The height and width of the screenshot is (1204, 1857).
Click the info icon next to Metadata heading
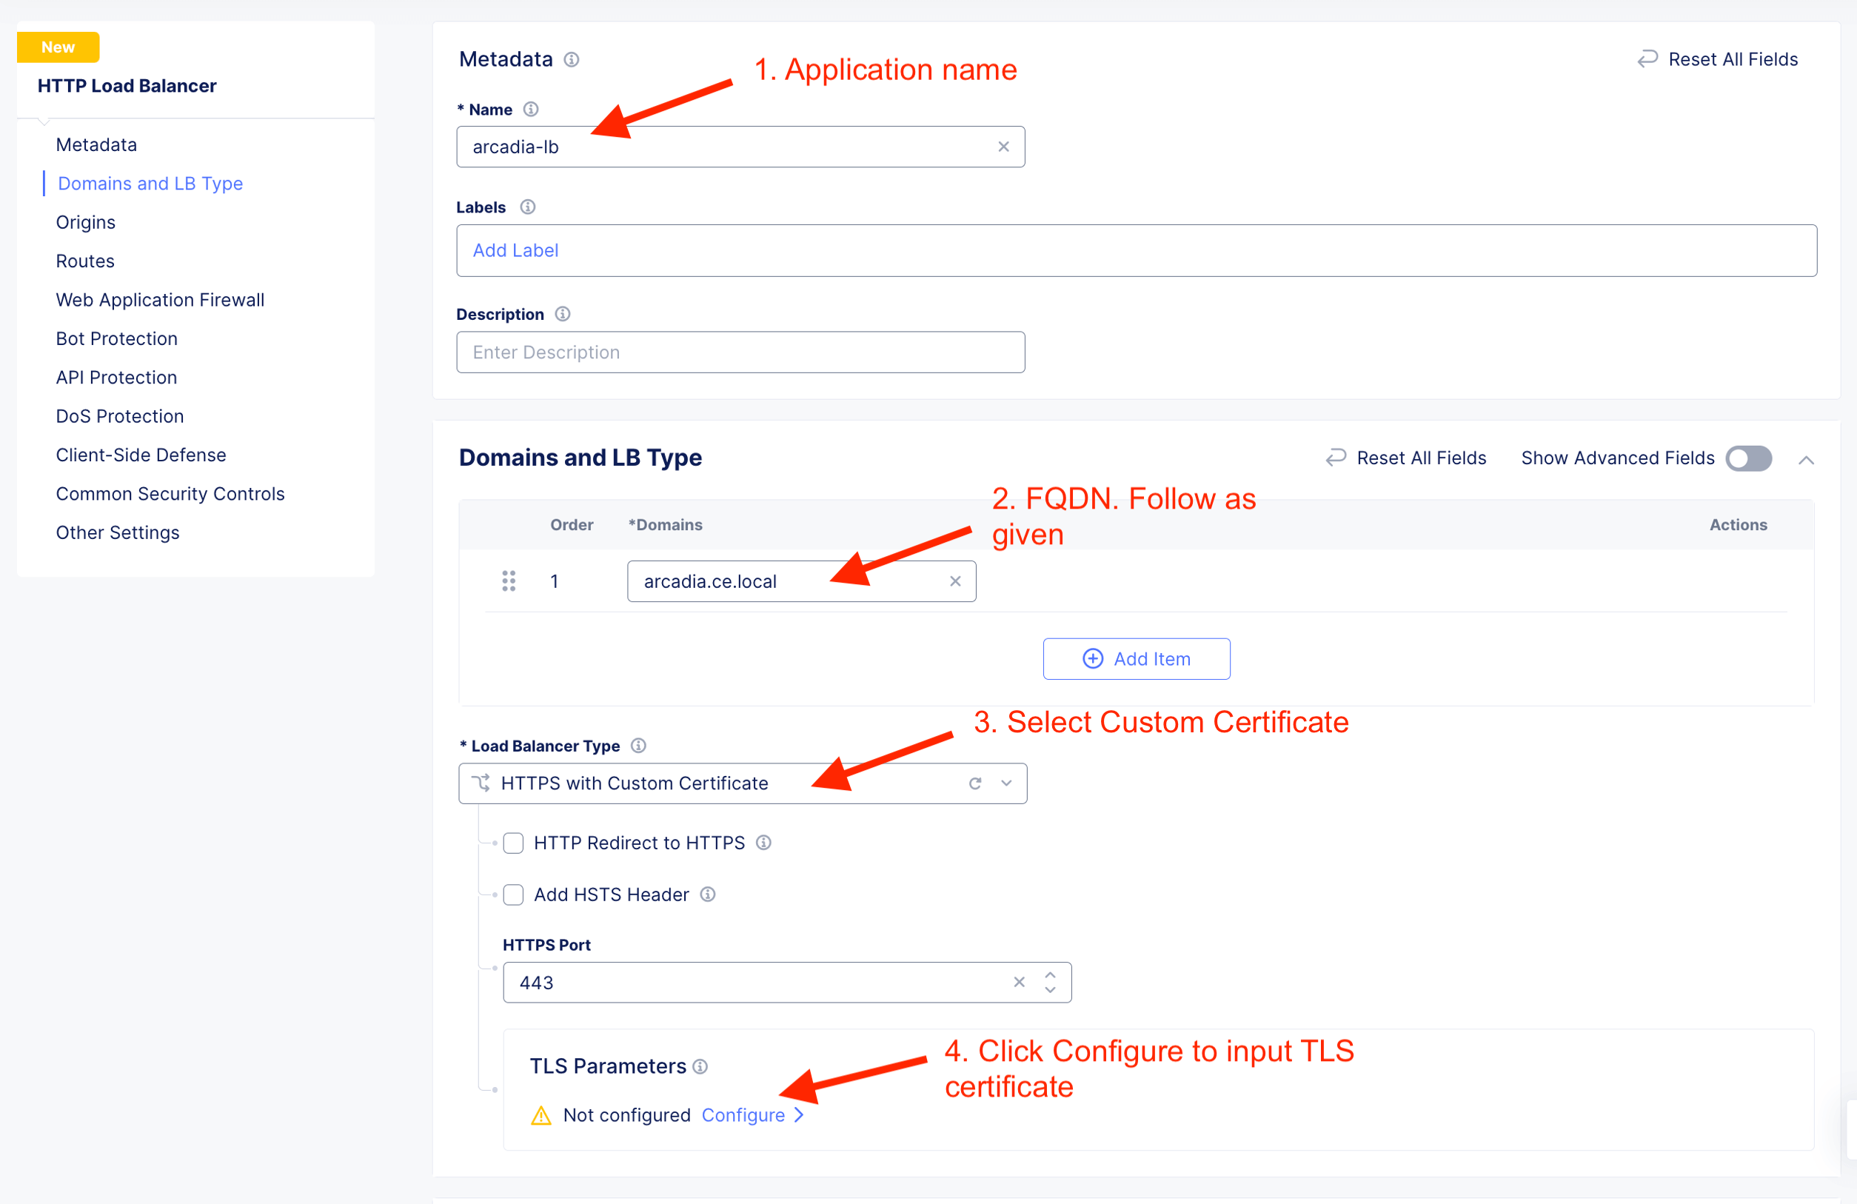[571, 60]
